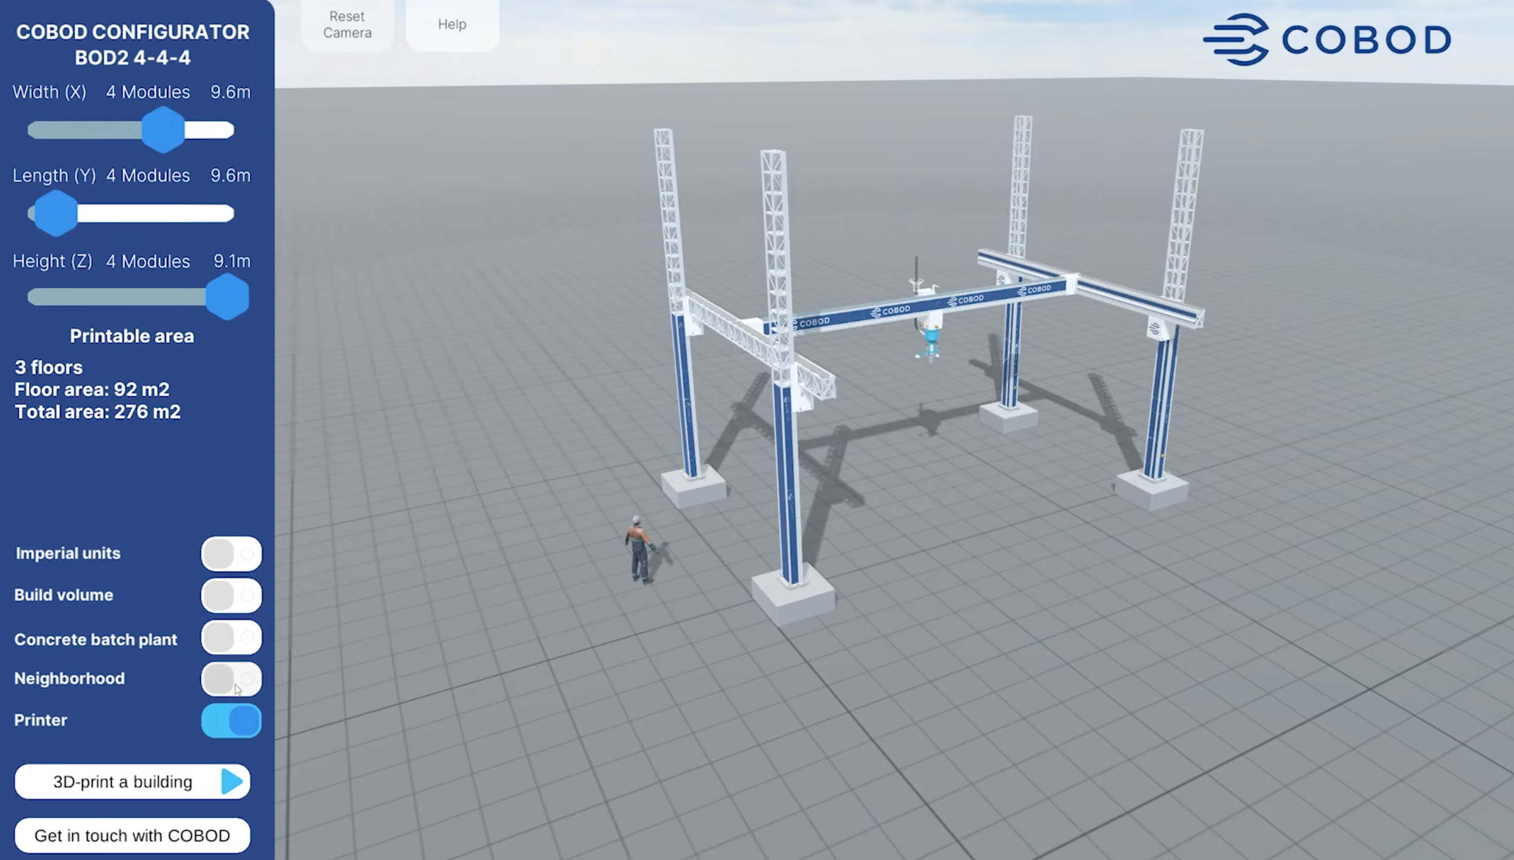Click the Total area: 276 m2 text

point(98,412)
